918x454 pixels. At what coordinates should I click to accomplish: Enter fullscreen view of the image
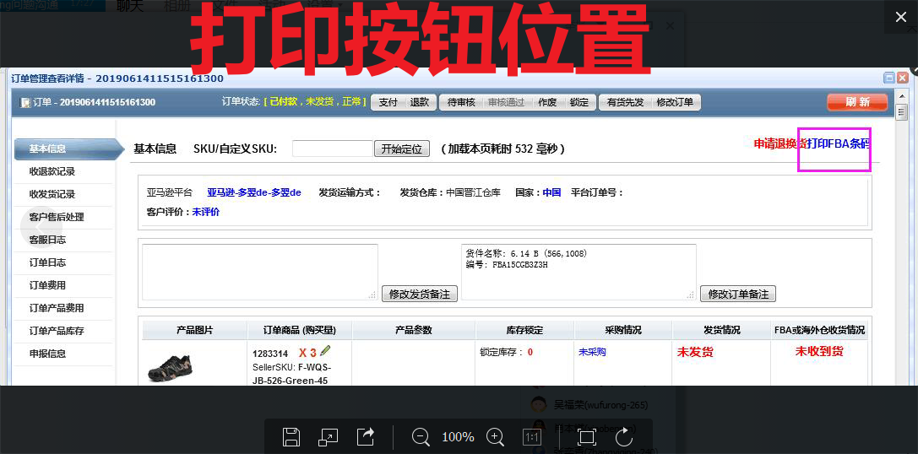click(x=586, y=436)
